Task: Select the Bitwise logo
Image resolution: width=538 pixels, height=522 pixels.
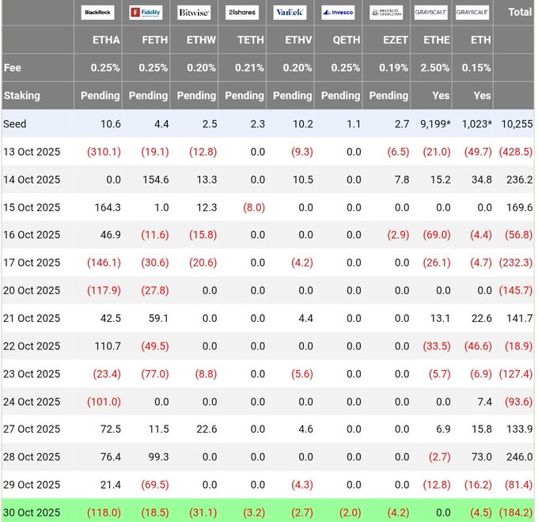Action: coord(195,13)
